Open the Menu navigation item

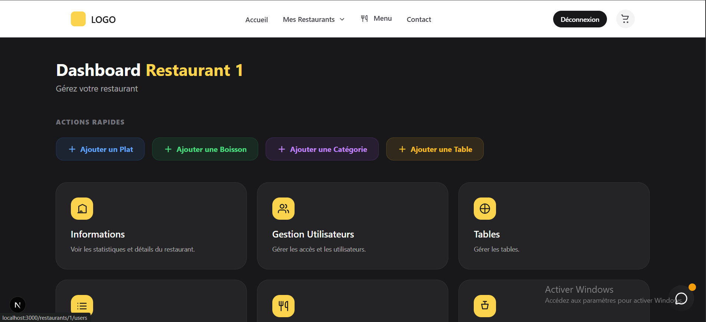click(x=376, y=19)
